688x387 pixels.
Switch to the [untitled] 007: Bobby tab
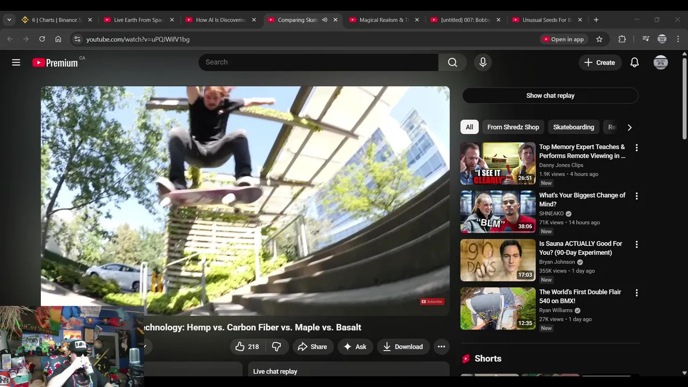click(465, 20)
